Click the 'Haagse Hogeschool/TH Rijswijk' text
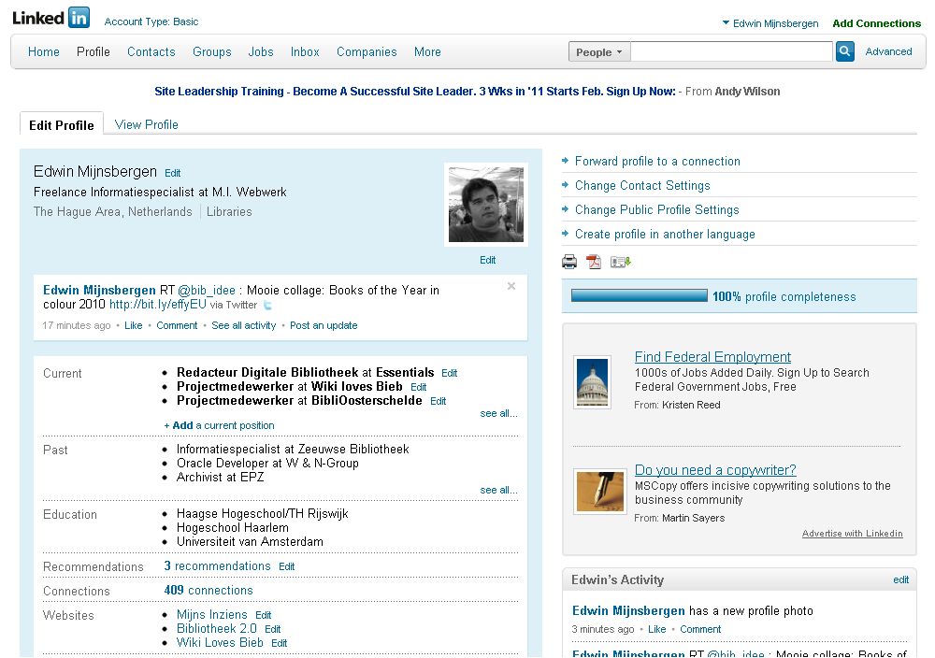This screenshot has width=935, height=658. coord(263,513)
